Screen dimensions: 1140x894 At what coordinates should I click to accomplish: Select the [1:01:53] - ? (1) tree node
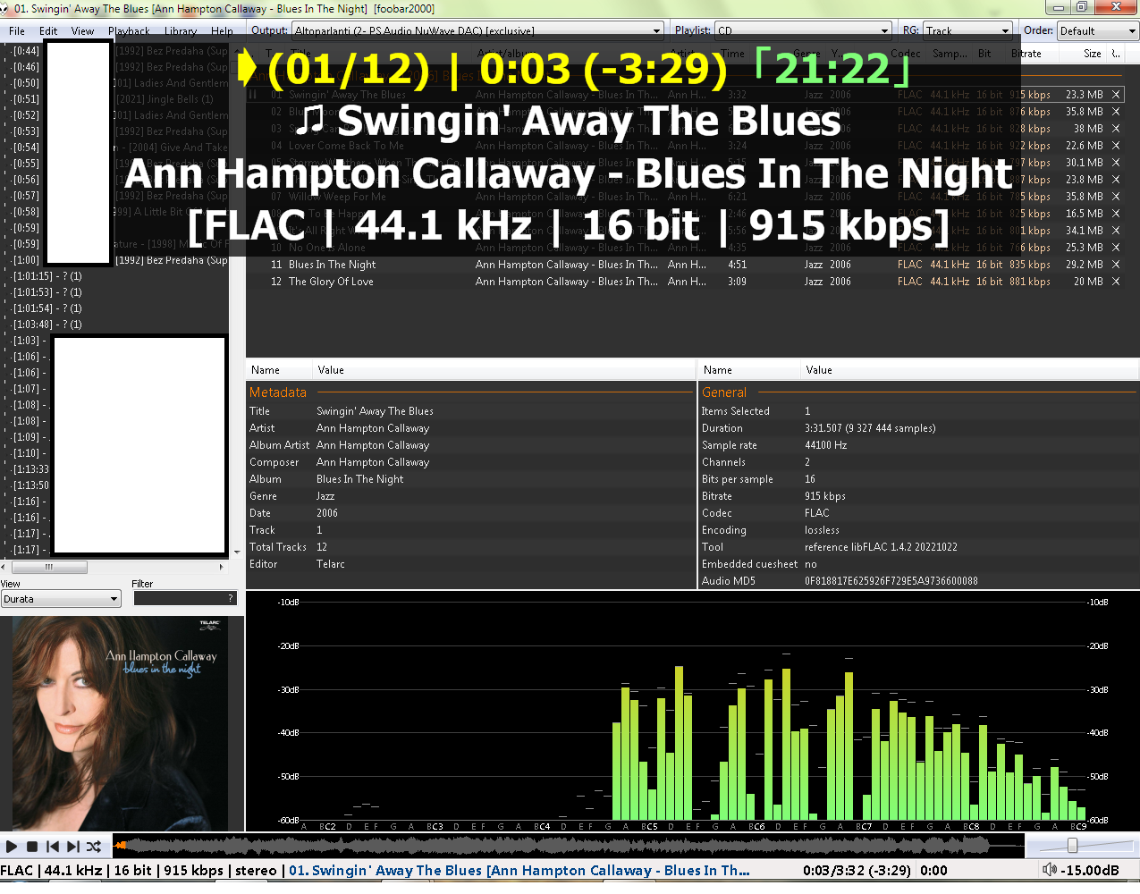point(47,292)
